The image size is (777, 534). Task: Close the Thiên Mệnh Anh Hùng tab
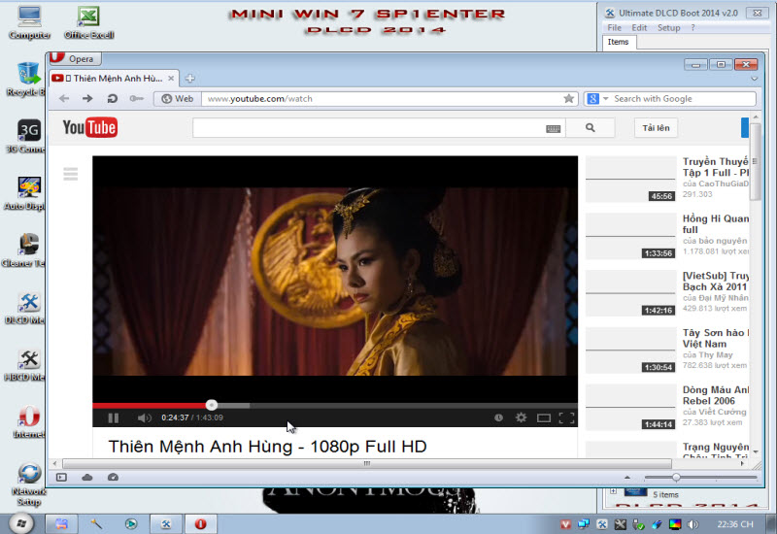pyautogui.click(x=171, y=79)
